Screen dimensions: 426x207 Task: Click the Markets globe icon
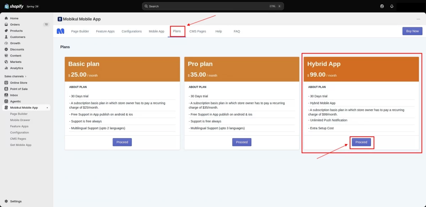coord(6,62)
